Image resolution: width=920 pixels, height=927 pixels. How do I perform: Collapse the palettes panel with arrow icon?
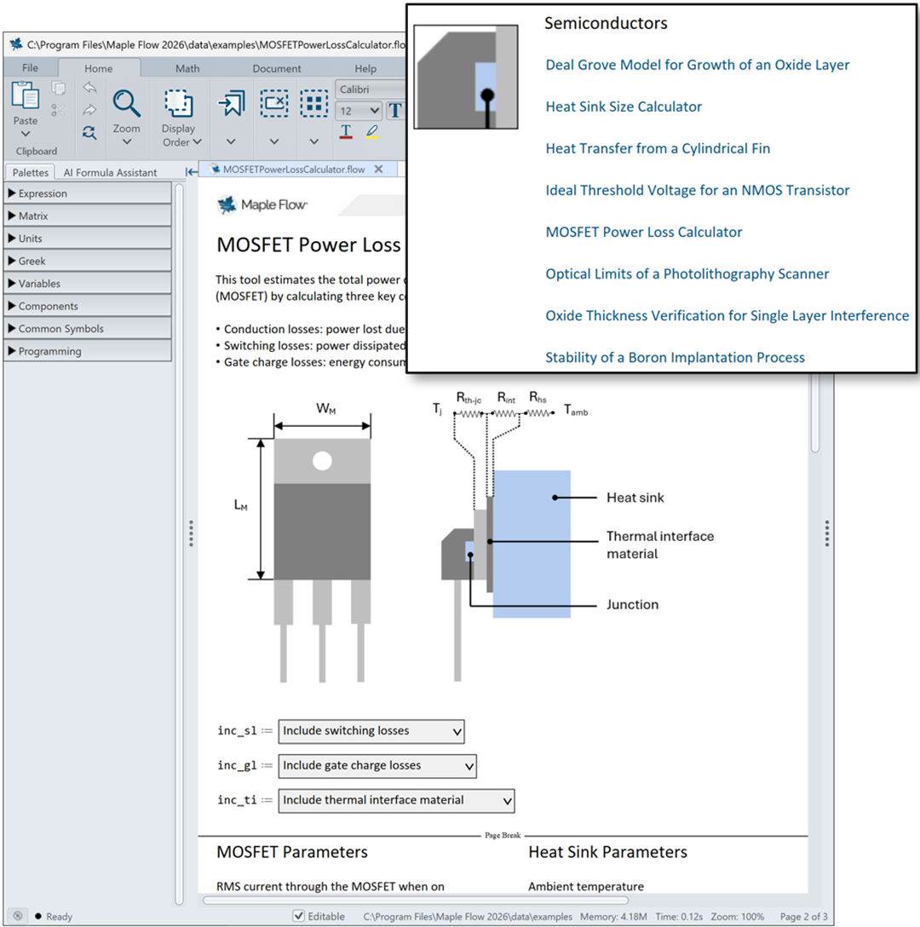191,172
